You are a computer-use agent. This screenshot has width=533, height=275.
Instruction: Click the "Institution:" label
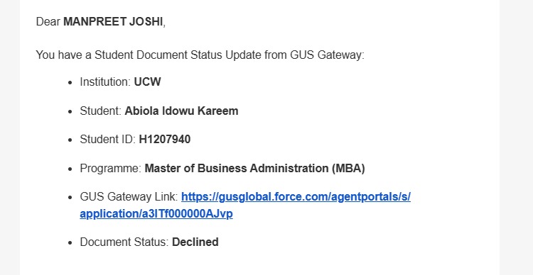click(105, 82)
